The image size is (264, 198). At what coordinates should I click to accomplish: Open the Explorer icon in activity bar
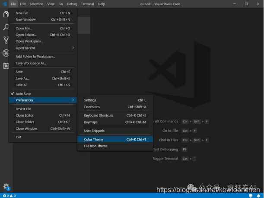tap(6, 14)
